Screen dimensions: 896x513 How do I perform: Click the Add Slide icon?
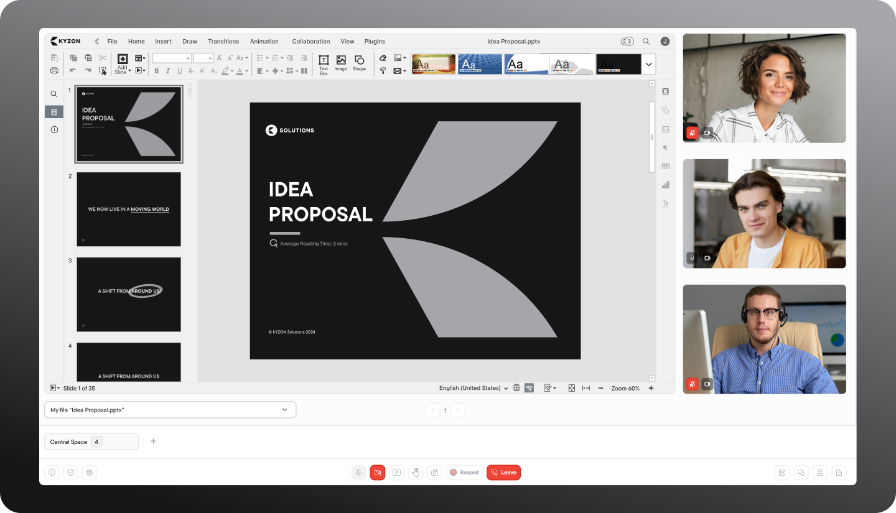123,59
